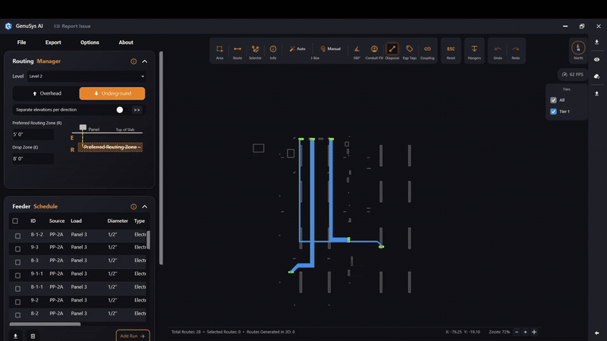Click the Diameter column header
Viewport: 607px width, 341px height.
tap(118, 221)
